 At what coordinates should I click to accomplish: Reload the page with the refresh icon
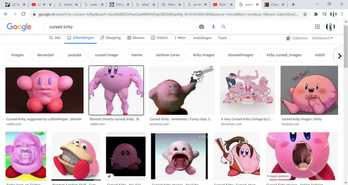click(23, 14)
